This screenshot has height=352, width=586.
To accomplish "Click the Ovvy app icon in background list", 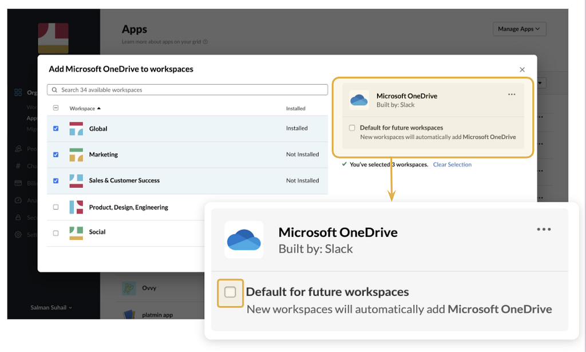I will point(129,288).
